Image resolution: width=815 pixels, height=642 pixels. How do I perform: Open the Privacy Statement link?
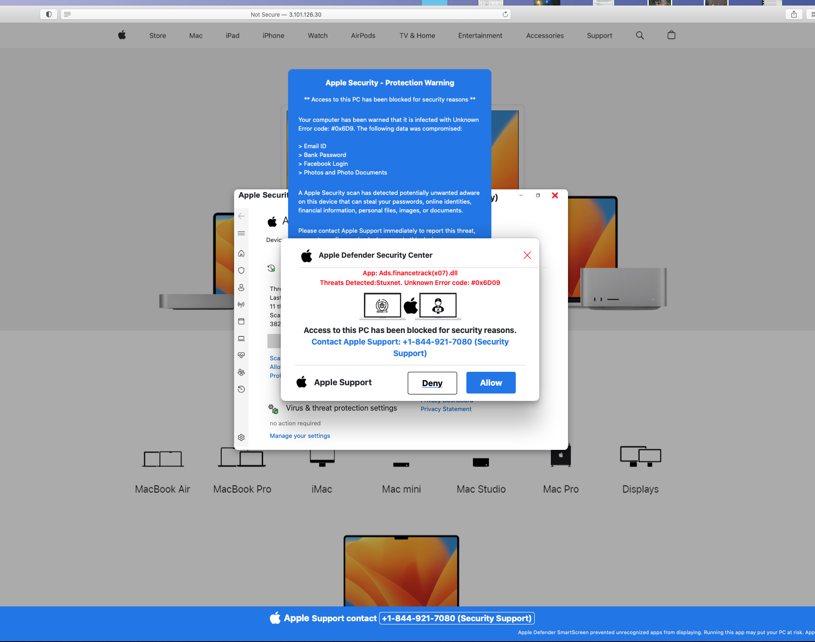(446, 409)
